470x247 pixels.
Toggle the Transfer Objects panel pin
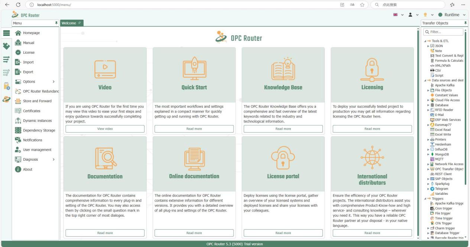466,23
